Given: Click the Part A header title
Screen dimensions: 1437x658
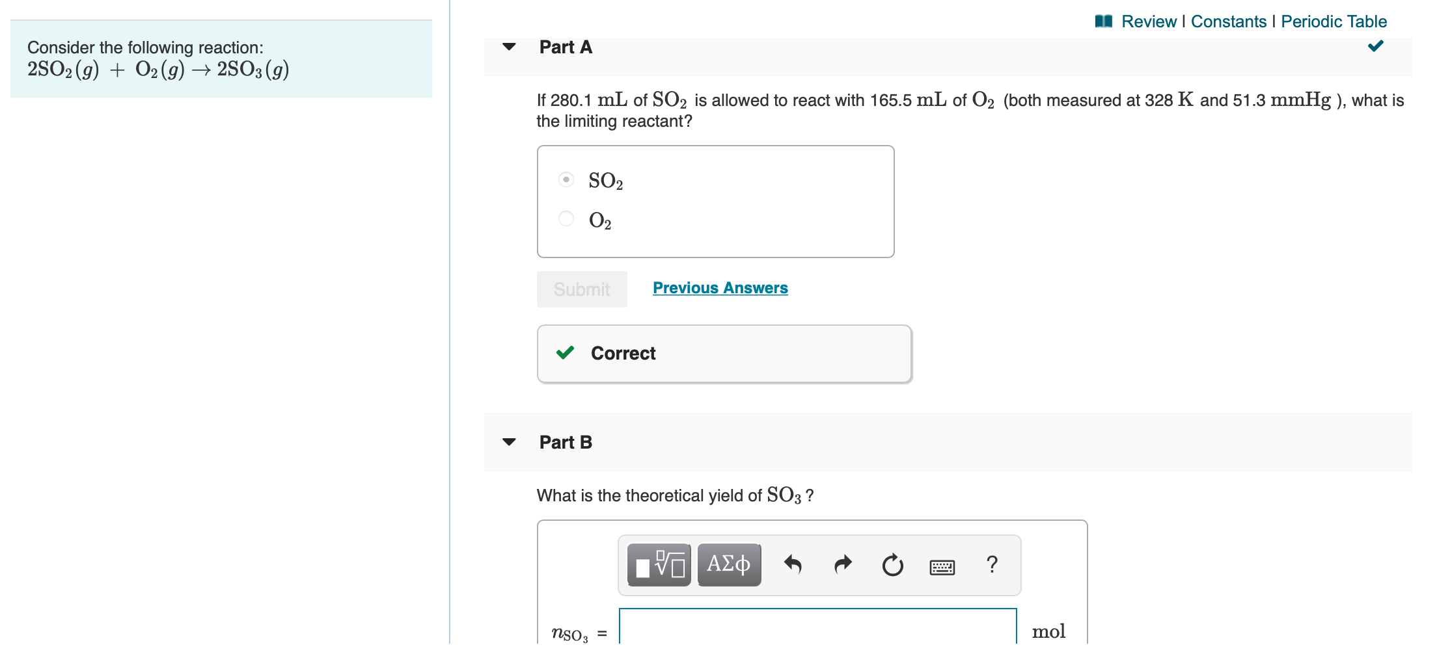Looking at the screenshot, I should coord(566,47).
